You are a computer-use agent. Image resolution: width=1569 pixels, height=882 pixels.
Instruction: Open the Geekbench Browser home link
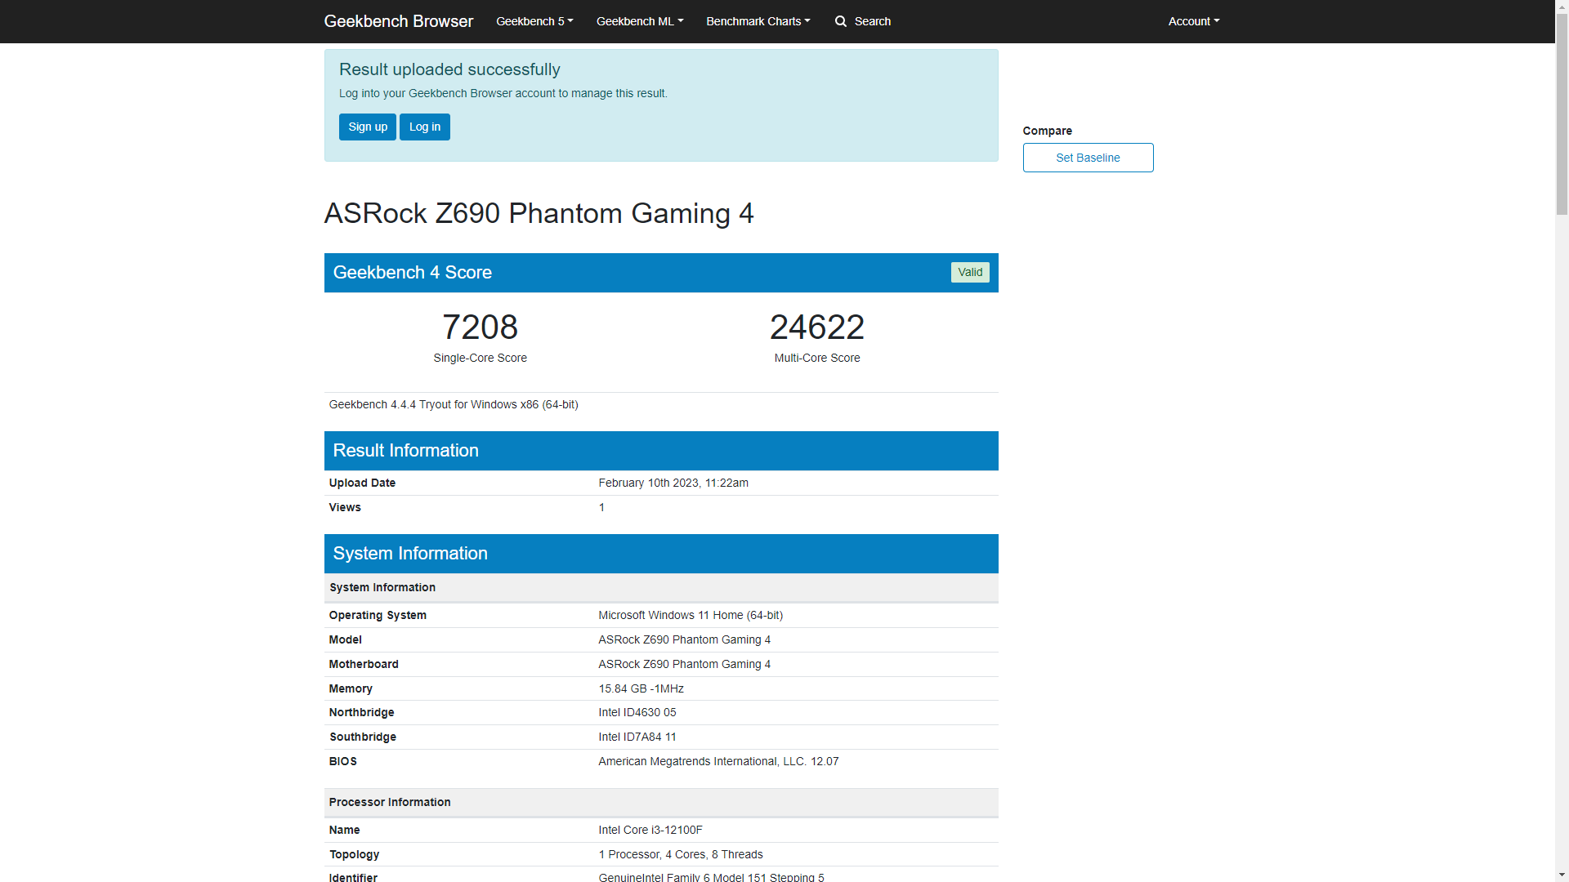tap(398, 21)
